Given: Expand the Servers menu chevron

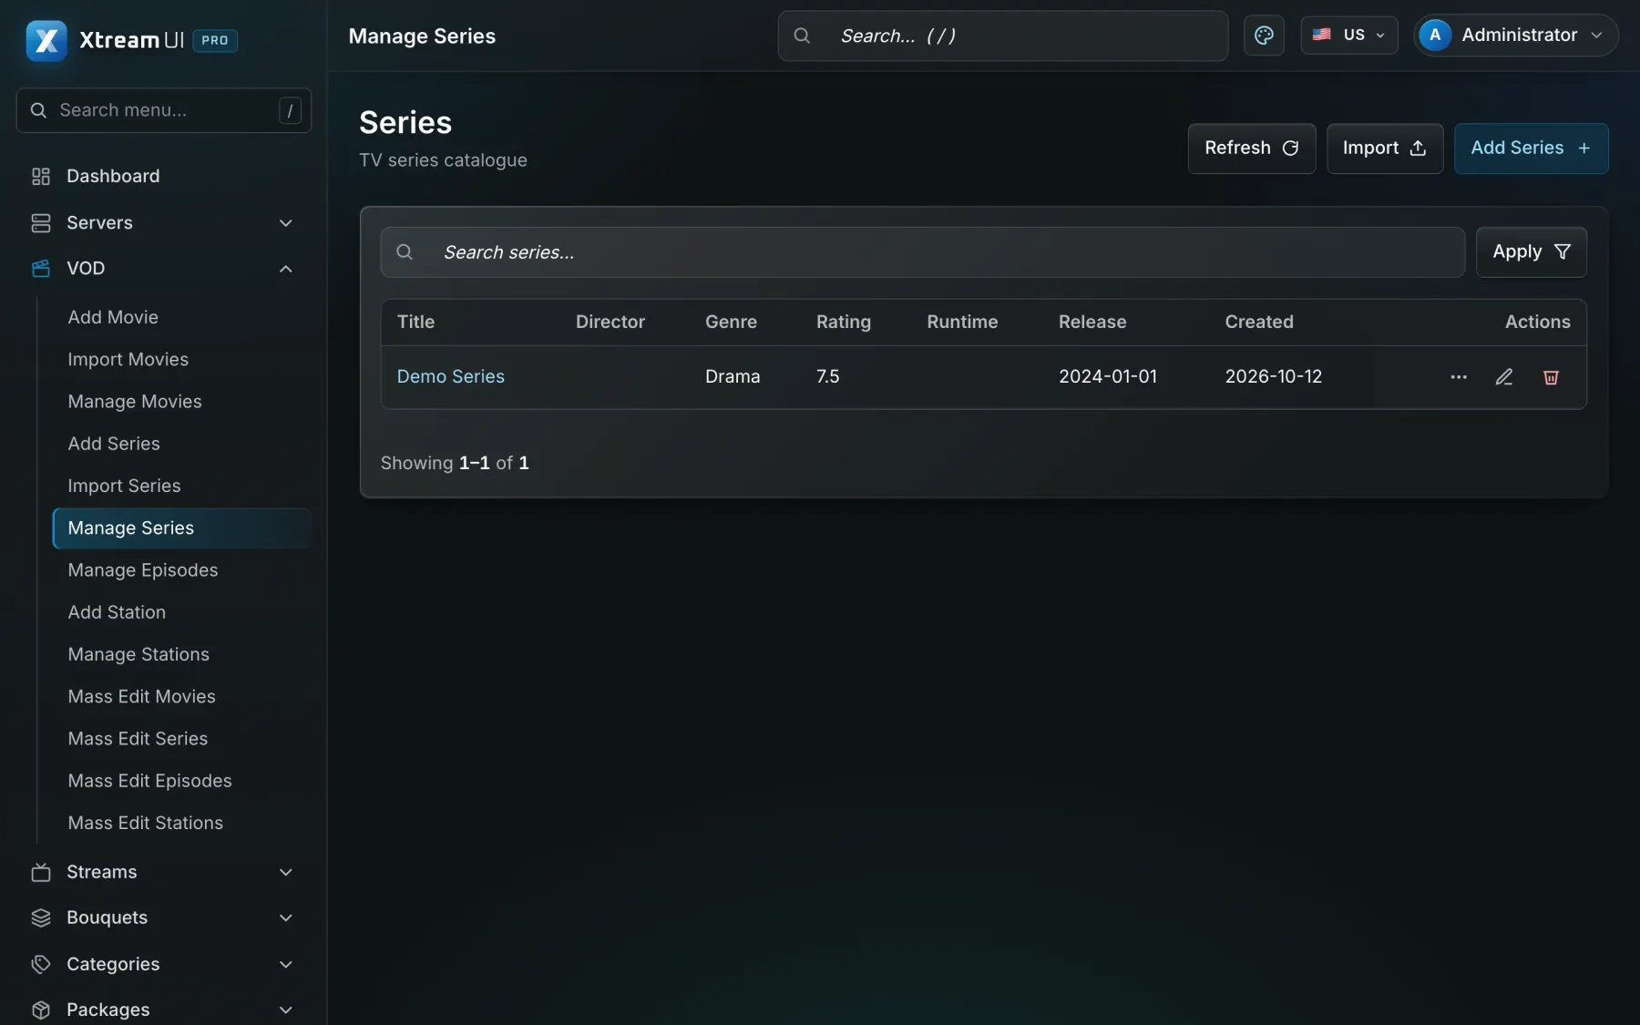Looking at the screenshot, I should [285, 222].
